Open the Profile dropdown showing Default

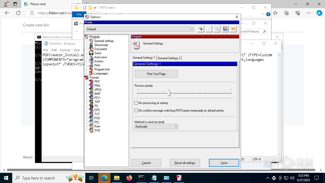pyautogui.click(x=140, y=29)
